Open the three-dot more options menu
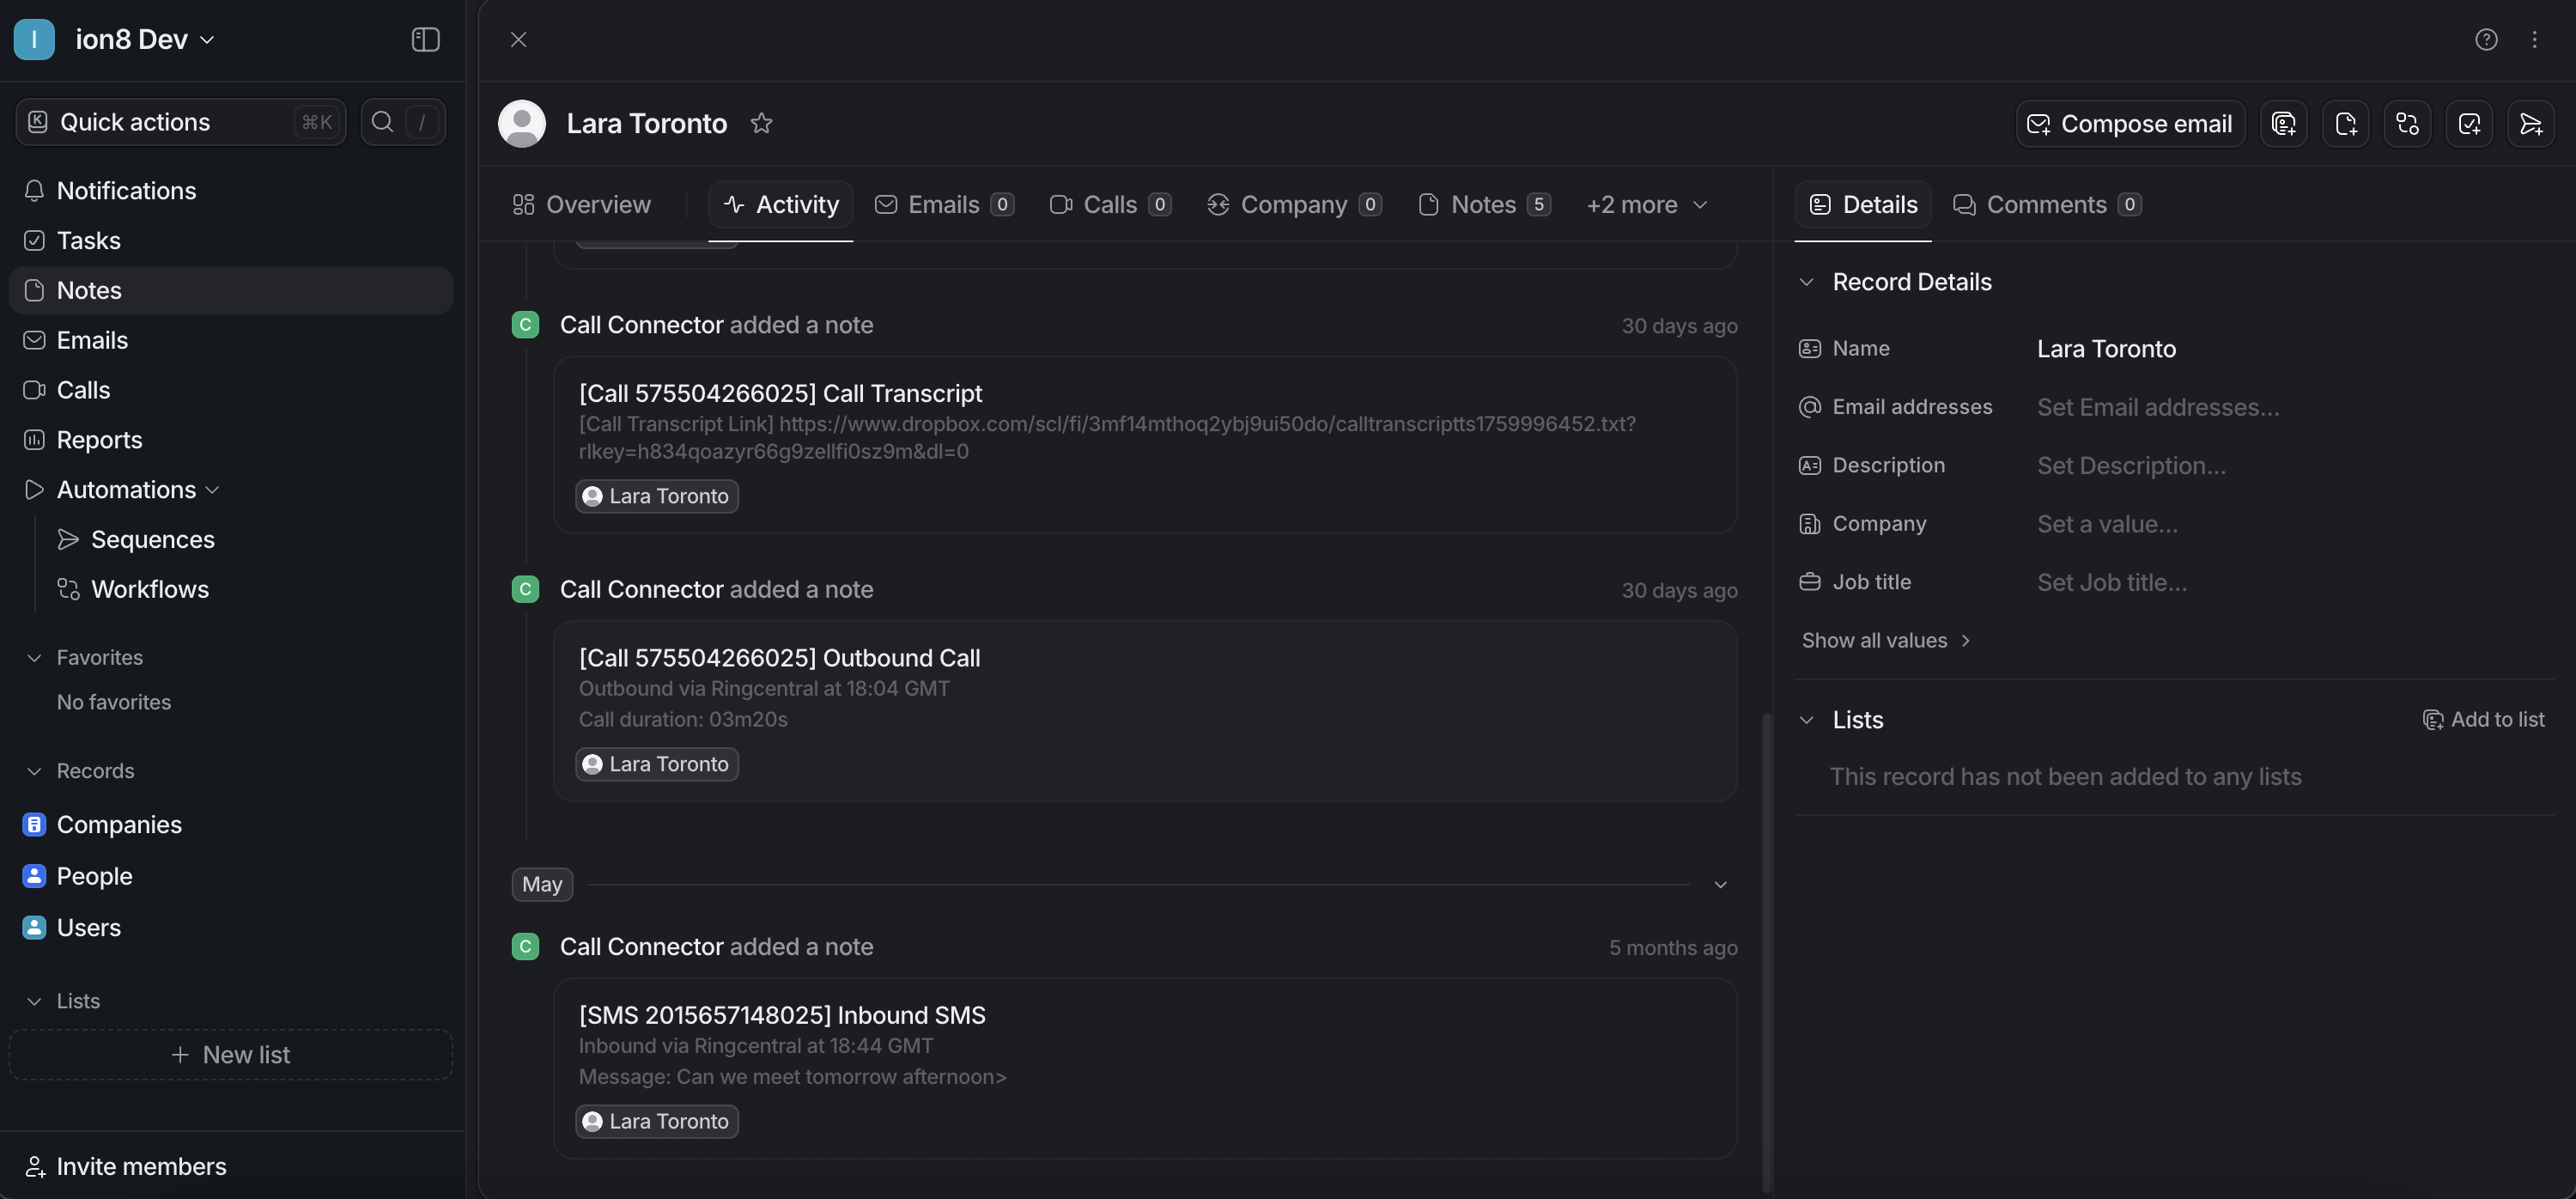 2534,39
